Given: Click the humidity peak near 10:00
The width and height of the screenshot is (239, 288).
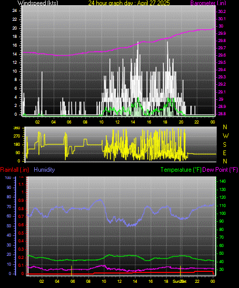Looking at the screenshot, I should coord(100,200).
